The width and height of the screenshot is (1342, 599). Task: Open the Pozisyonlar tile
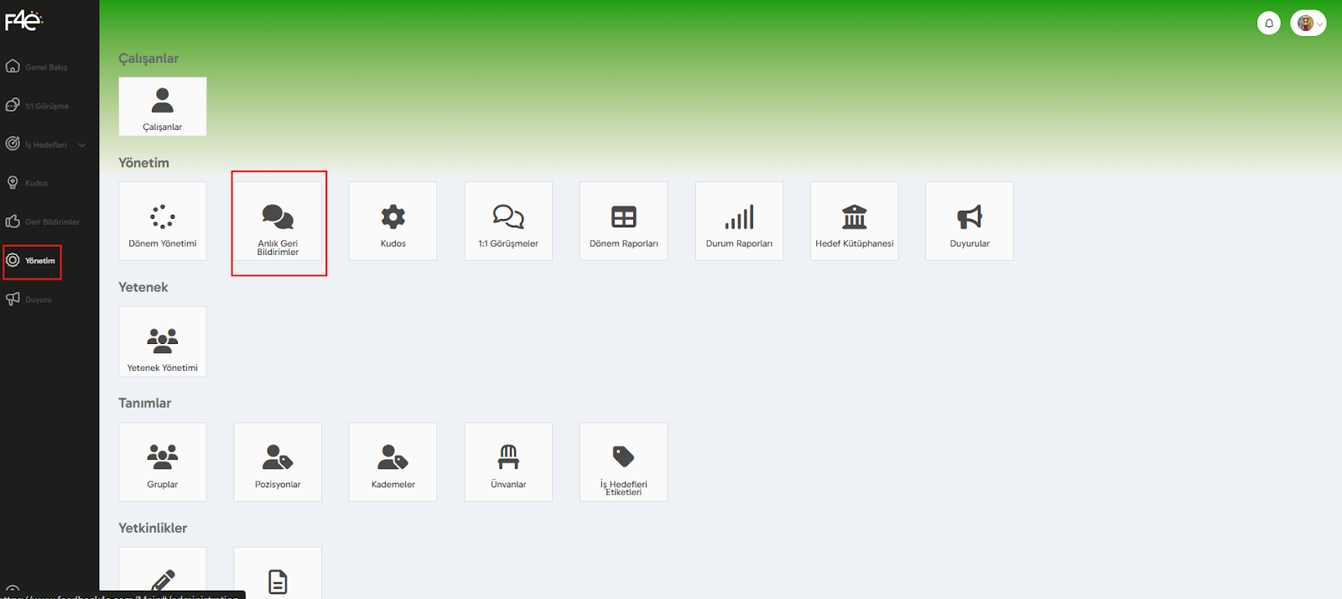click(278, 461)
